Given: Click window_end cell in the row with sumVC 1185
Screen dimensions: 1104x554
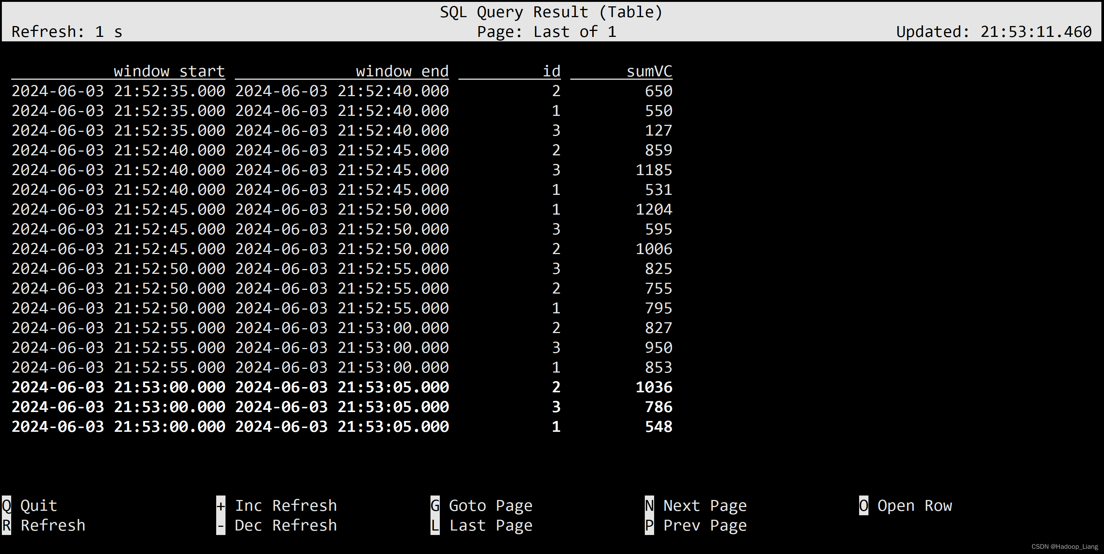Looking at the screenshot, I should (342, 170).
